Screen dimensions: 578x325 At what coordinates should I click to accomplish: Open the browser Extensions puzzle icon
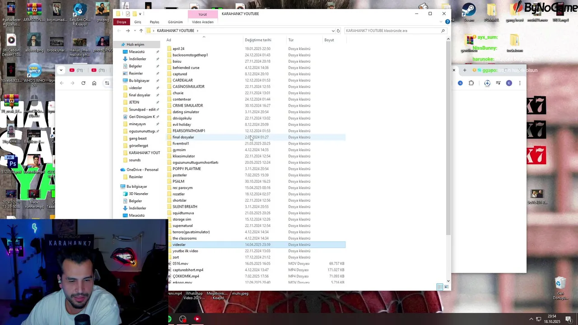(471, 83)
